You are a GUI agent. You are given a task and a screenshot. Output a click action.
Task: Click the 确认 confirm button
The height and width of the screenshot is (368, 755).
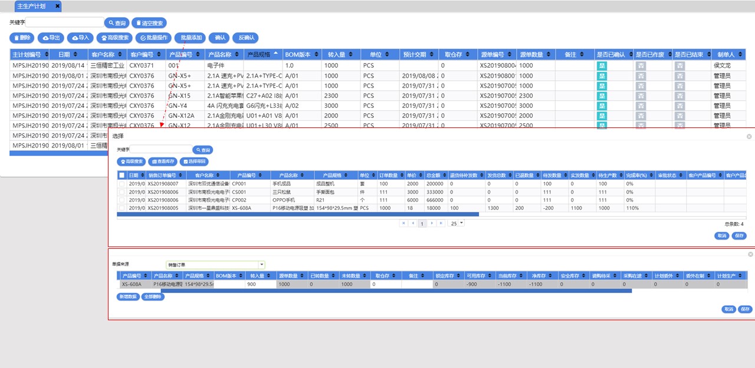219,38
